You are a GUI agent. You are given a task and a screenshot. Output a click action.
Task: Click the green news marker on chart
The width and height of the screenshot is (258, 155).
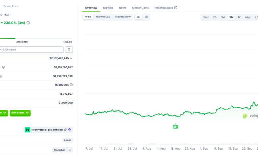click(x=175, y=126)
